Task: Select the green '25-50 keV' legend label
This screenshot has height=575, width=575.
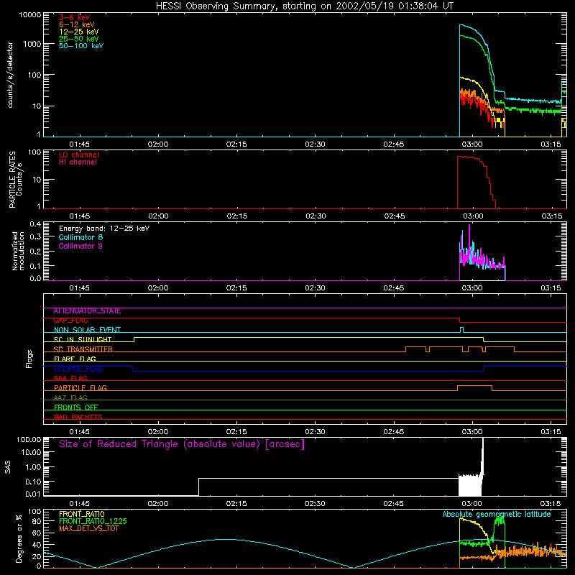Action: [x=79, y=39]
